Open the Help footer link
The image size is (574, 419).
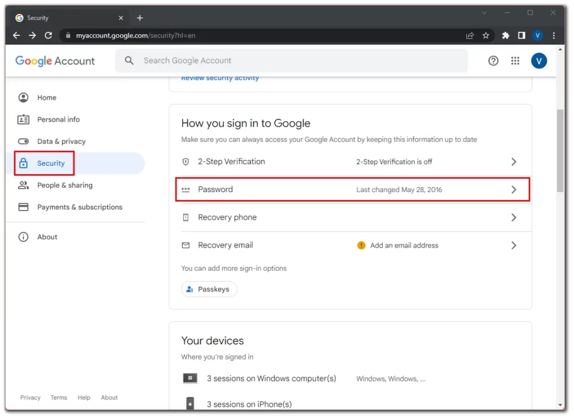pyautogui.click(x=84, y=398)
